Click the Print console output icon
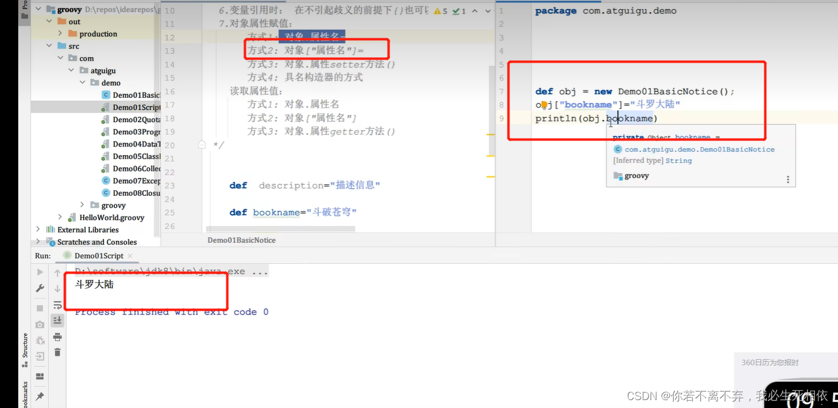838x408 pixels. pyautogui.click(x=58, y=336)
